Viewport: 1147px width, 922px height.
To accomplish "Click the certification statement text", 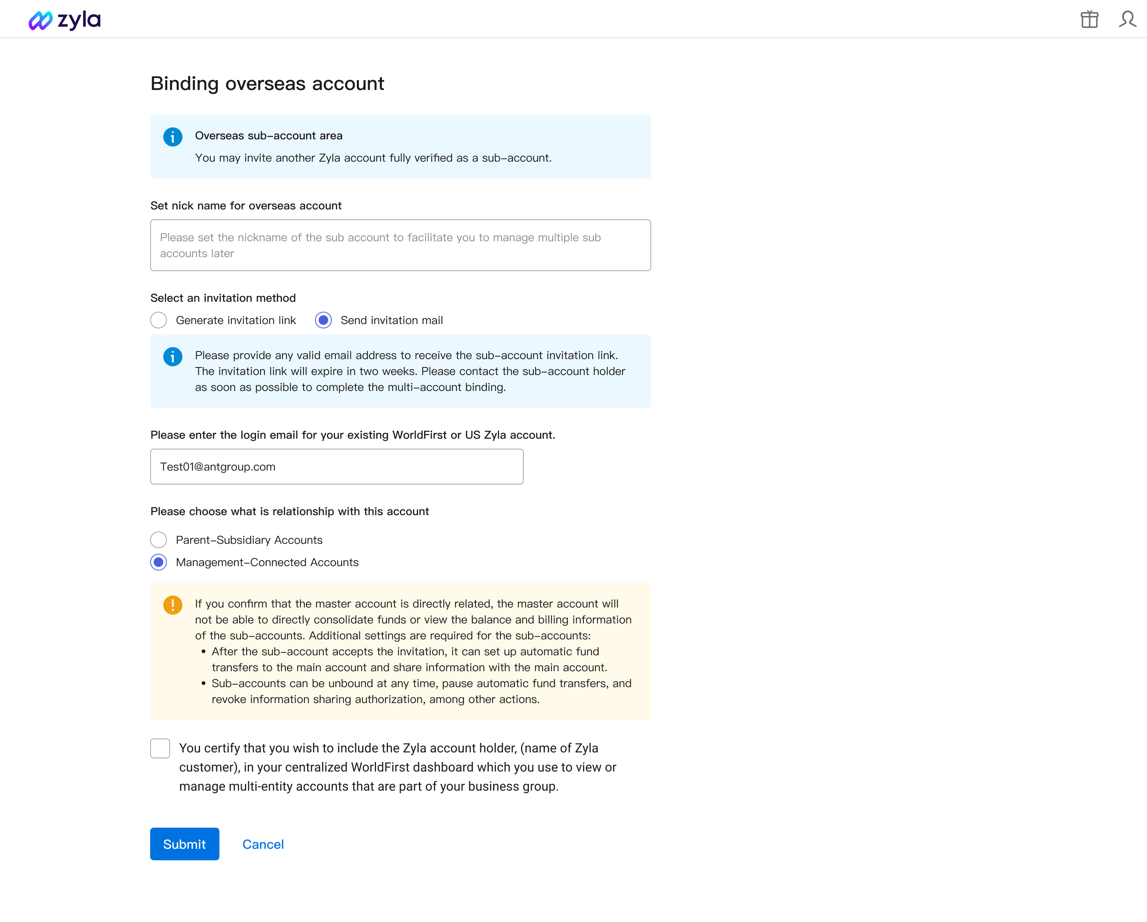I will point(397,767).
